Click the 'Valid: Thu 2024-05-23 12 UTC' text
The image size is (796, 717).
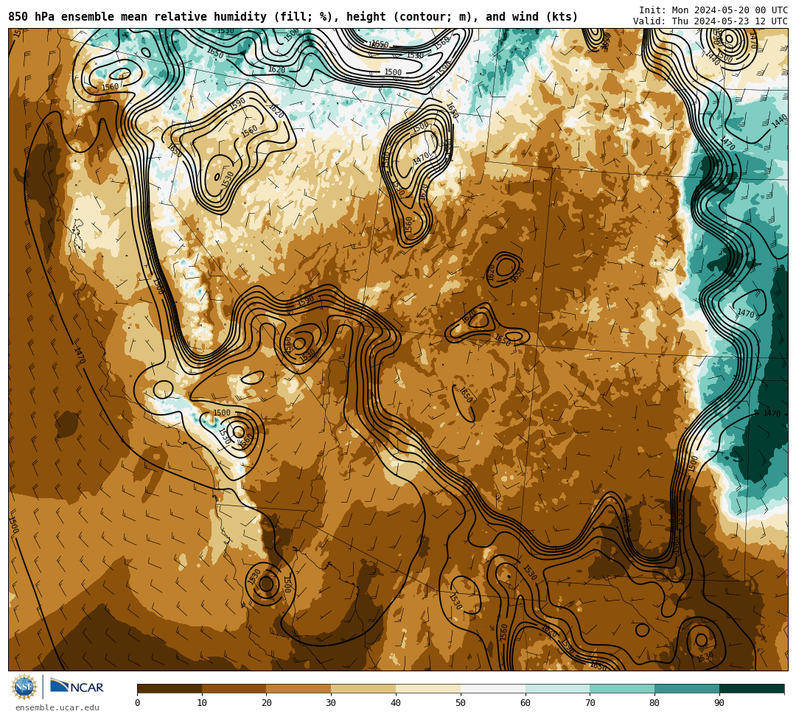coord(711,21)
